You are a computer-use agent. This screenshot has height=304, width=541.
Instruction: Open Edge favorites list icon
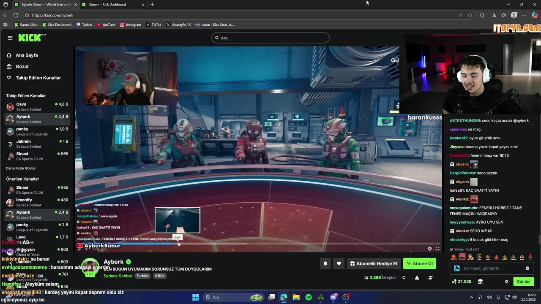click(504, 15)
